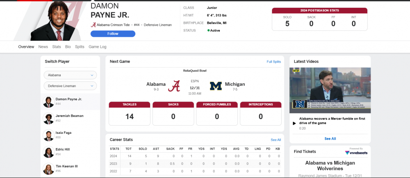410x178 pixels.
Task: Expand the Defensive Lineman position dropdown
Action: click(70, 86)
